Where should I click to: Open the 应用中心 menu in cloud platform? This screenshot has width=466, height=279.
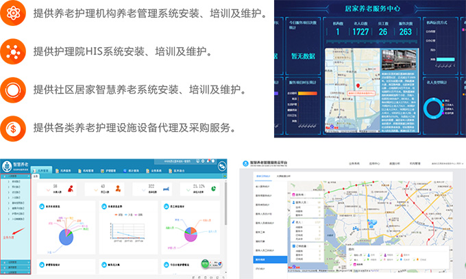pyautogui.click(x=373, y=165)
